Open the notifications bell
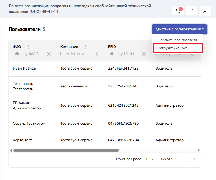 pyautogui.click(x=191, y=11)
